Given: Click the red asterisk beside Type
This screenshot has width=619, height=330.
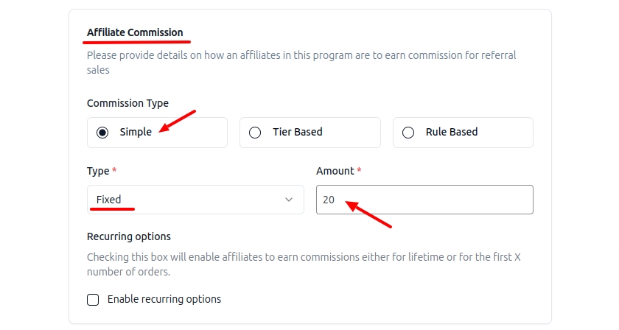Looking at the screenshot, I should coord(114,171).
